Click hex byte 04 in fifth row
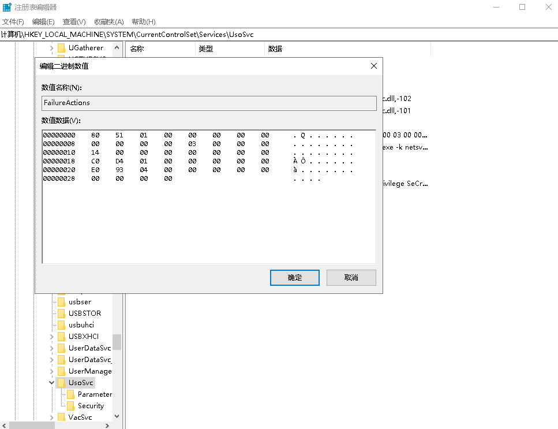Image resolution: width=558 pixels, height=429 pixels. (144, 170)
